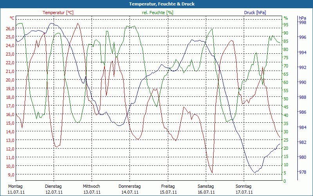Click the green '0' humidity axis value
Image resolution: width=313 pixels, height=196 pixels.
tap(285, 181)
